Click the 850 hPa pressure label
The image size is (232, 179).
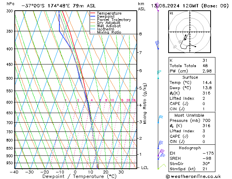[10, 148]
